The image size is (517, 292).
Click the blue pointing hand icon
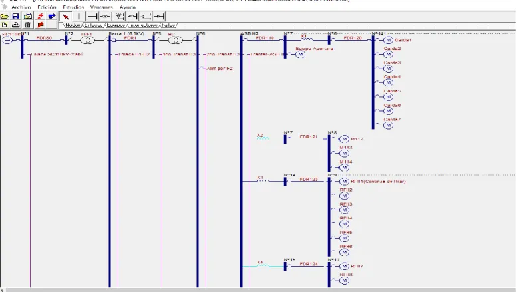point(52,16)
